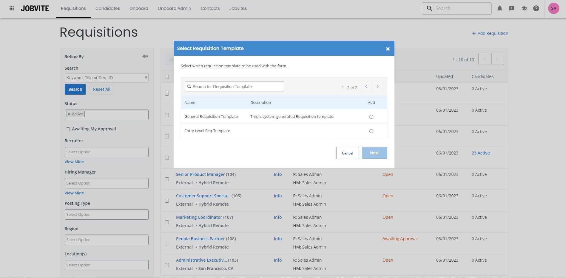566x278 pixels.
Task: Go to the Onboard Admin tab
Action: coord(174,8)
